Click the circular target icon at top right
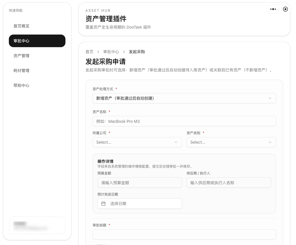This screenshot has height=245, width=296. 285,9
